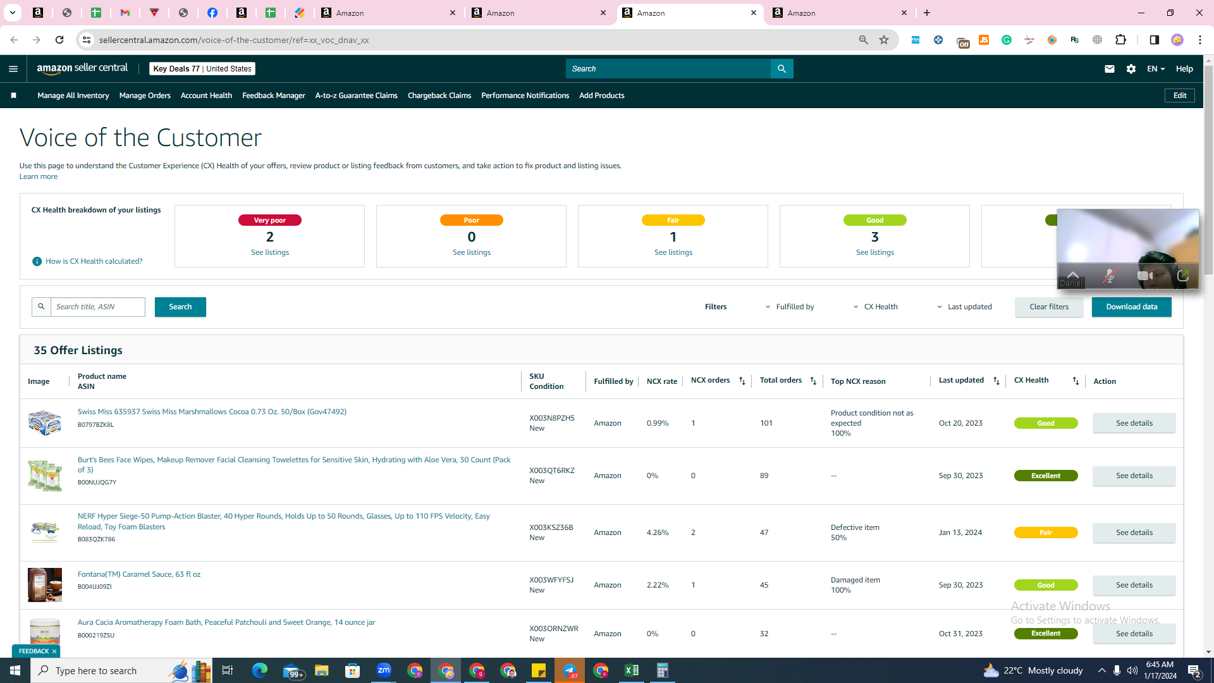The height and width of the screenshot is (683, 1214).
Task: Clear all applied filters
Action: coord(1049,307)
